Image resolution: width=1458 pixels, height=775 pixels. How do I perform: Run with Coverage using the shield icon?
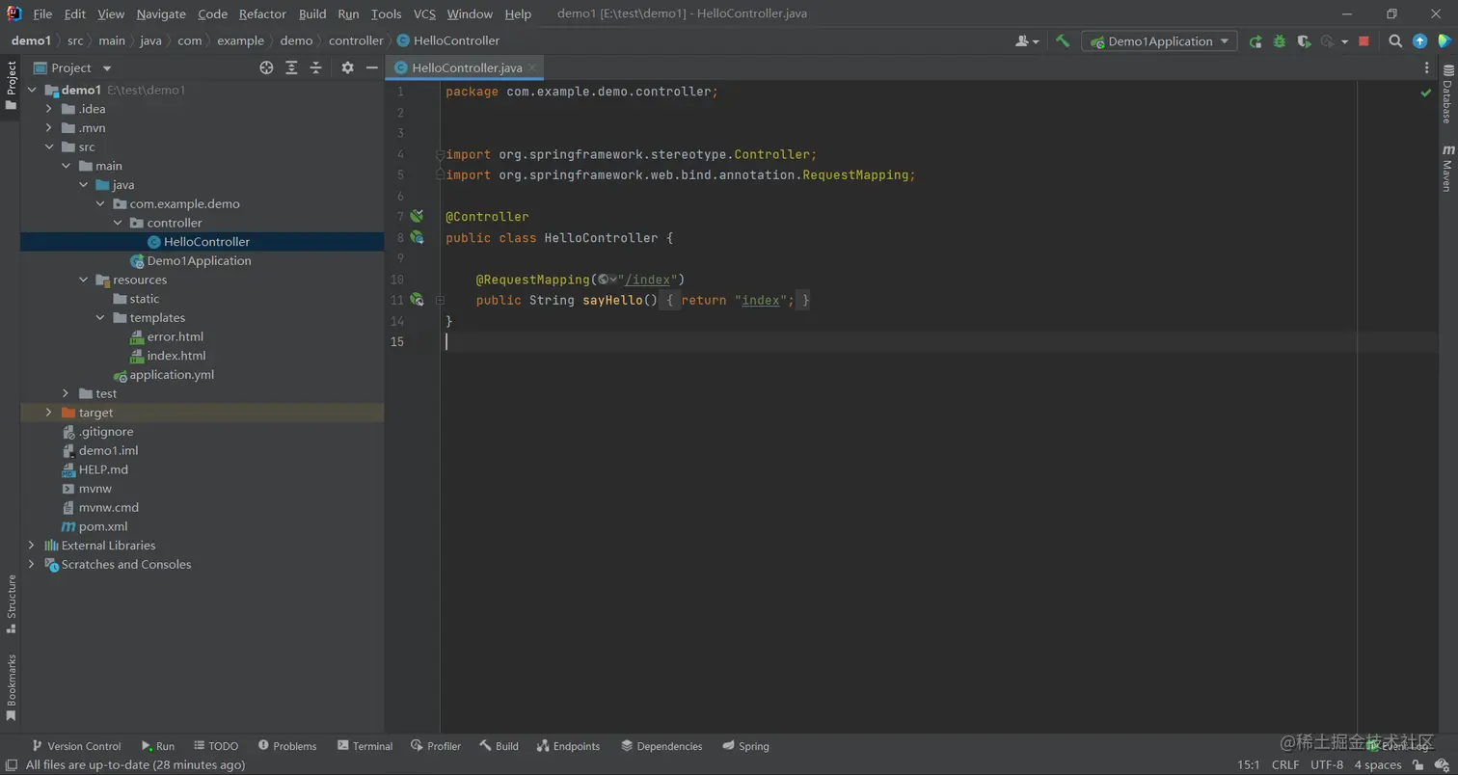pos(1304,41)
